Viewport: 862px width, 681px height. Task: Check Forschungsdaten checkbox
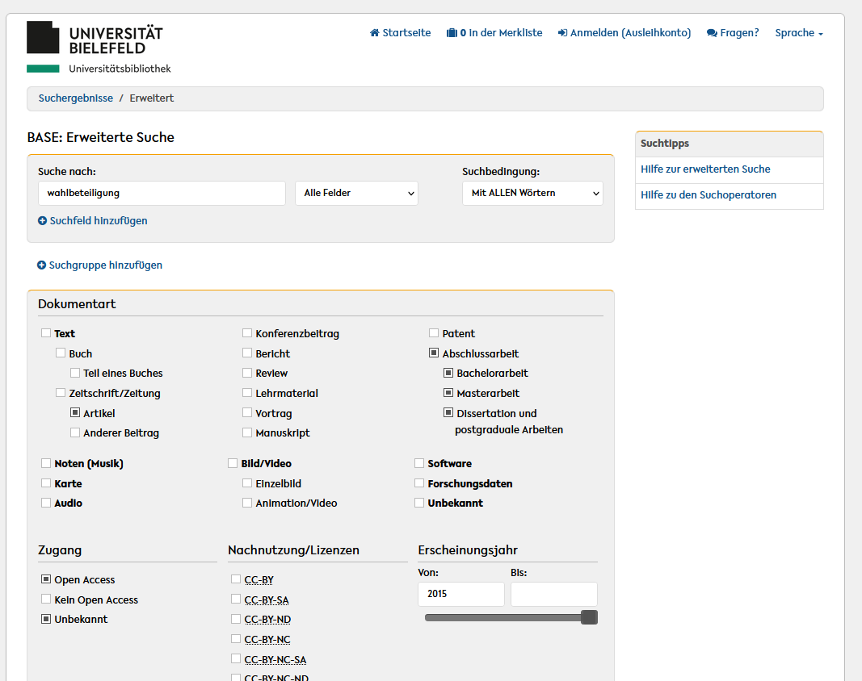[x=419, y=483]
